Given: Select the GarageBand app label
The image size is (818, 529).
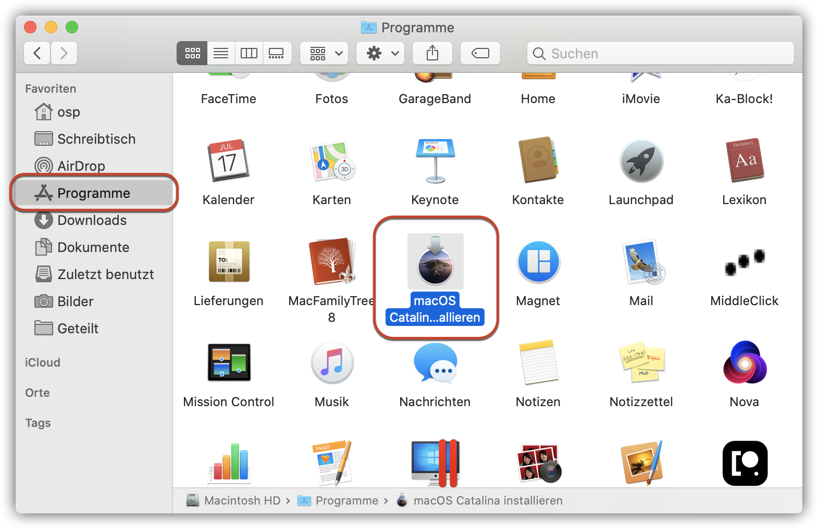Looking at the screenshot, I should coord(435,99).
